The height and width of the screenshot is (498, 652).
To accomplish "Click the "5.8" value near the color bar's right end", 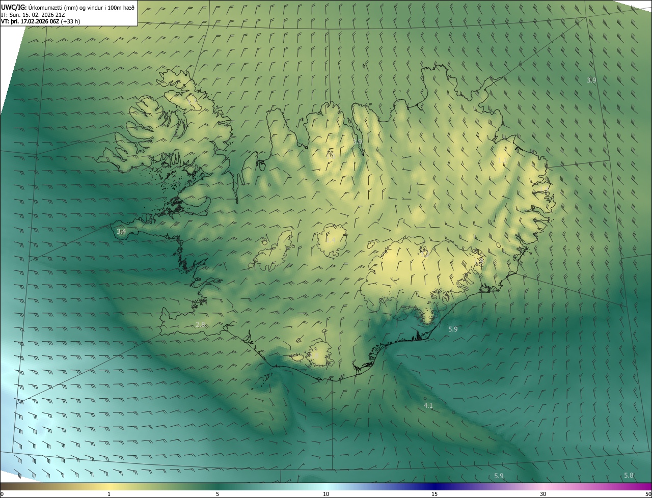I will tap(629, 476).
